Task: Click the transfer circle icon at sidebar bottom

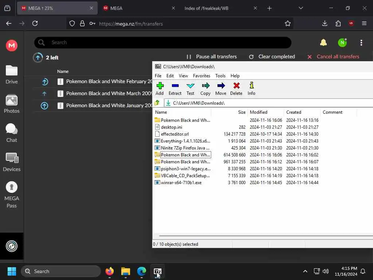Action: (12, 246)
